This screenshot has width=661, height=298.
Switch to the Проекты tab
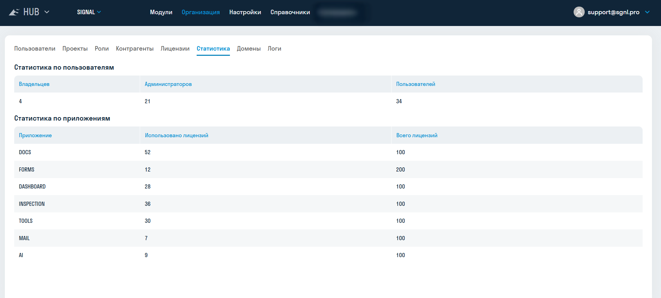(75, 49)
